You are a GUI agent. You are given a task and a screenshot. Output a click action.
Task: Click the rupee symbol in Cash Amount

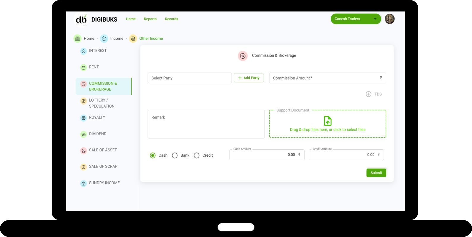pos(299,154)
